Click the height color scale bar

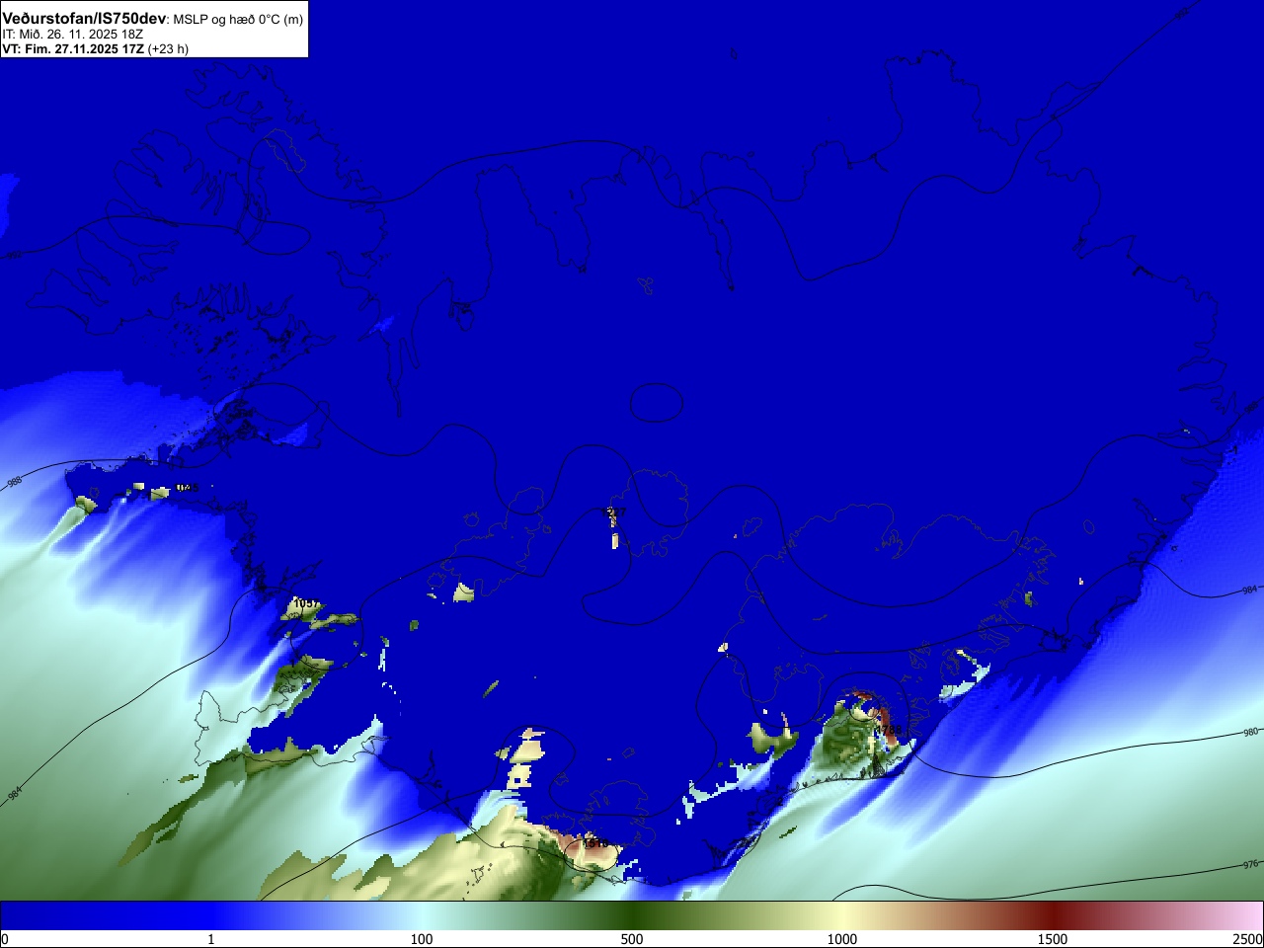(x=632, y=915)
